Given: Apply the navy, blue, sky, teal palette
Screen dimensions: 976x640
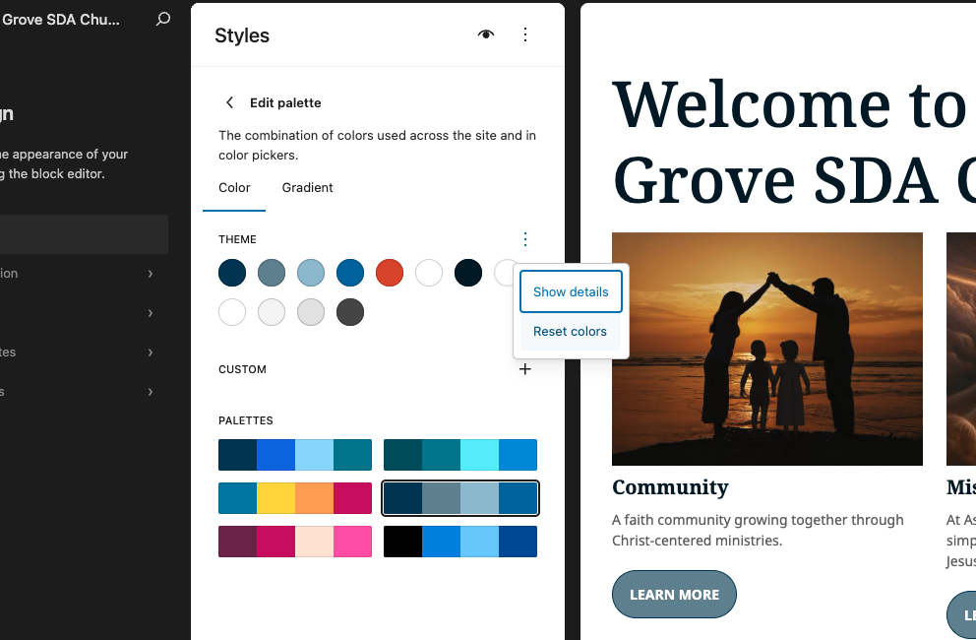Looking at the screenshot, I should 295,455.
